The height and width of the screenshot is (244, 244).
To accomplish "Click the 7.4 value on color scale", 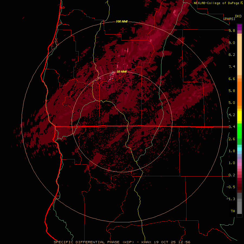I will (x=232, y=67).
